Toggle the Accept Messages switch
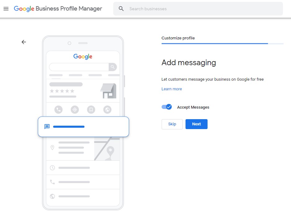Viewport: 291px width, 220px height. (167, 107)
